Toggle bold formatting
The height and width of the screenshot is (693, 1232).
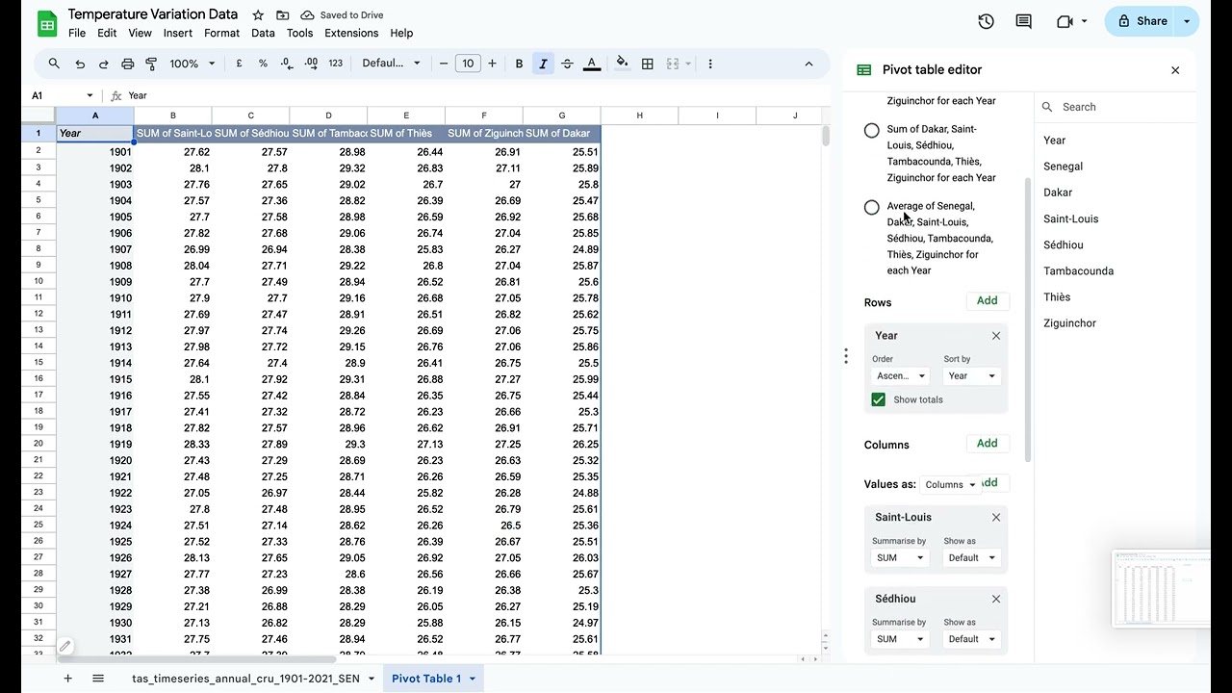[519, 64]
